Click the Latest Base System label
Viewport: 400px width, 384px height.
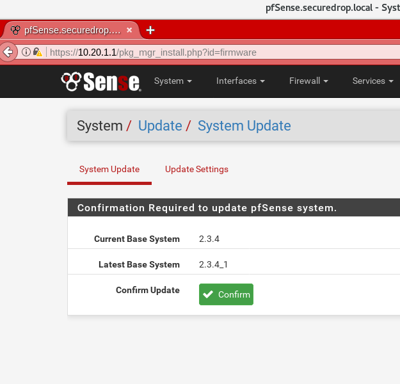pos(140,264)
